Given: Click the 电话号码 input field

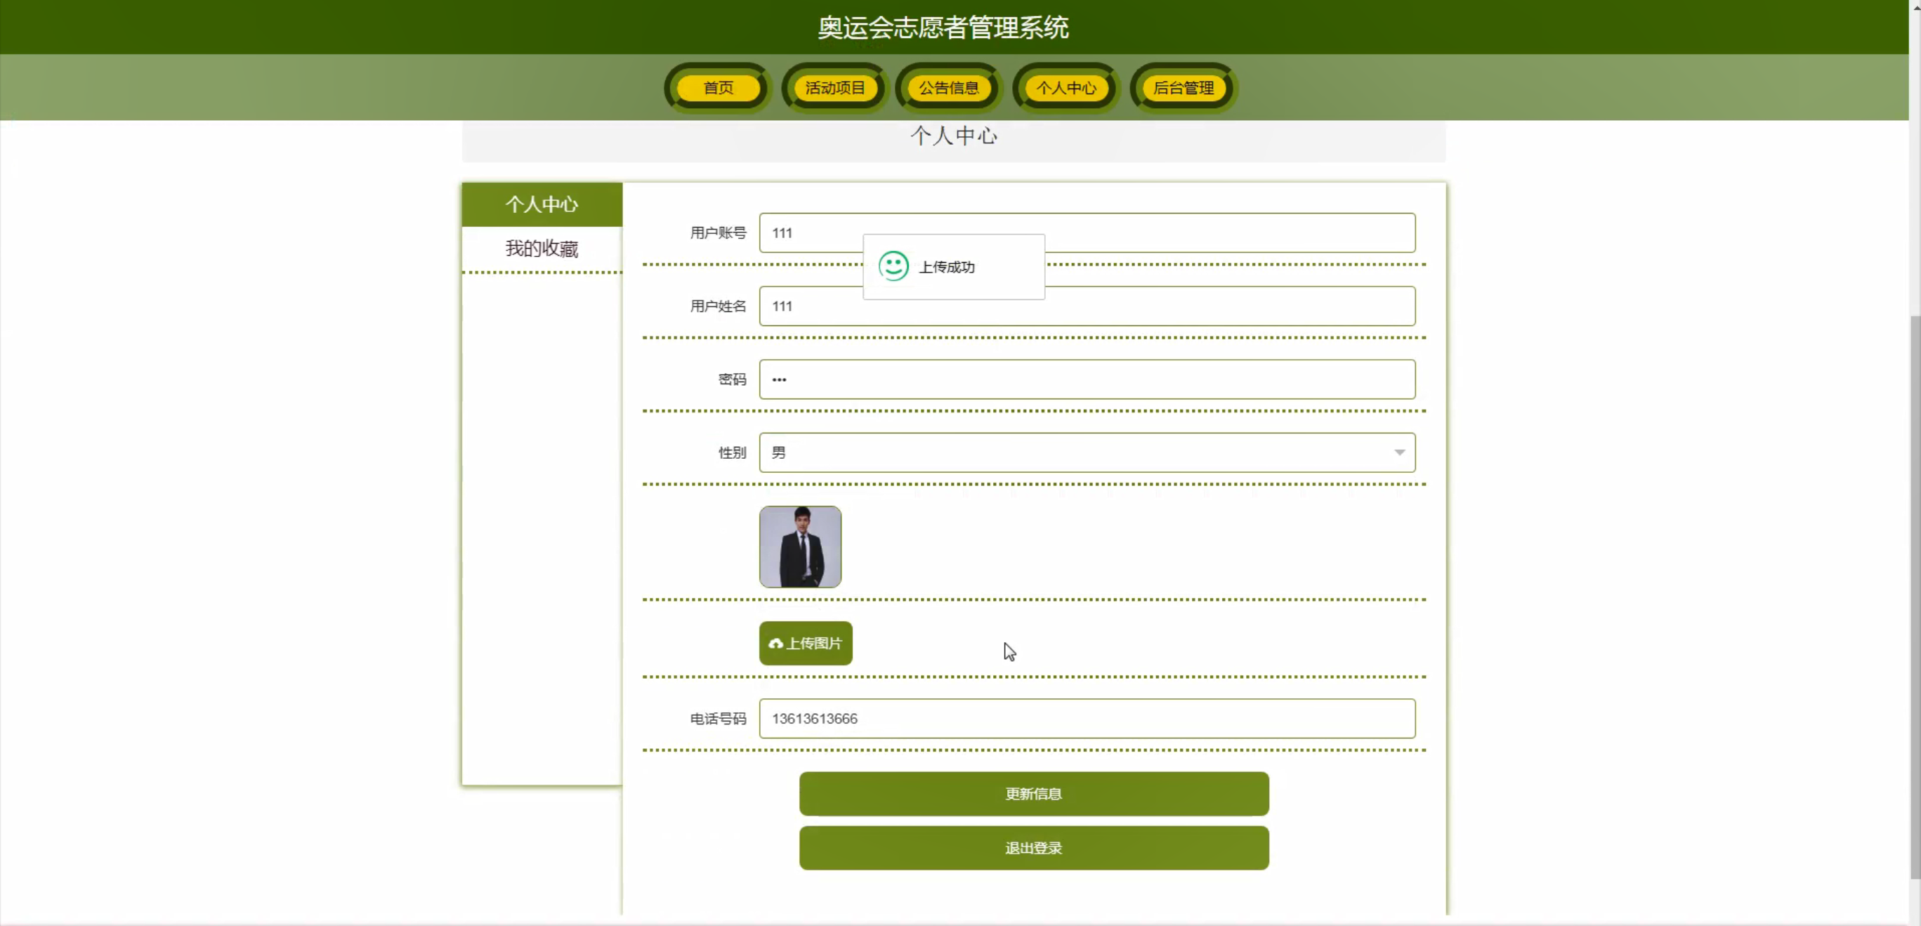Looking at the screenshot, I should point(1087,719).
